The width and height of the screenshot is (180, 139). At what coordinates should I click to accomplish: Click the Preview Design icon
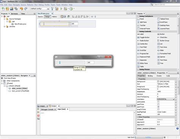(x=68, y=17)
